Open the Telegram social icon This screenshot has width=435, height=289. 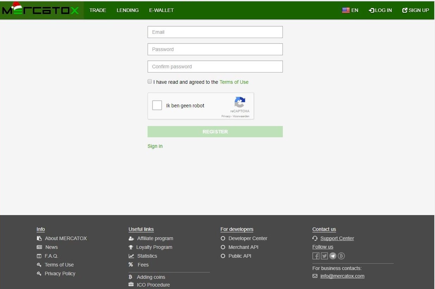(x=333, y=256)
